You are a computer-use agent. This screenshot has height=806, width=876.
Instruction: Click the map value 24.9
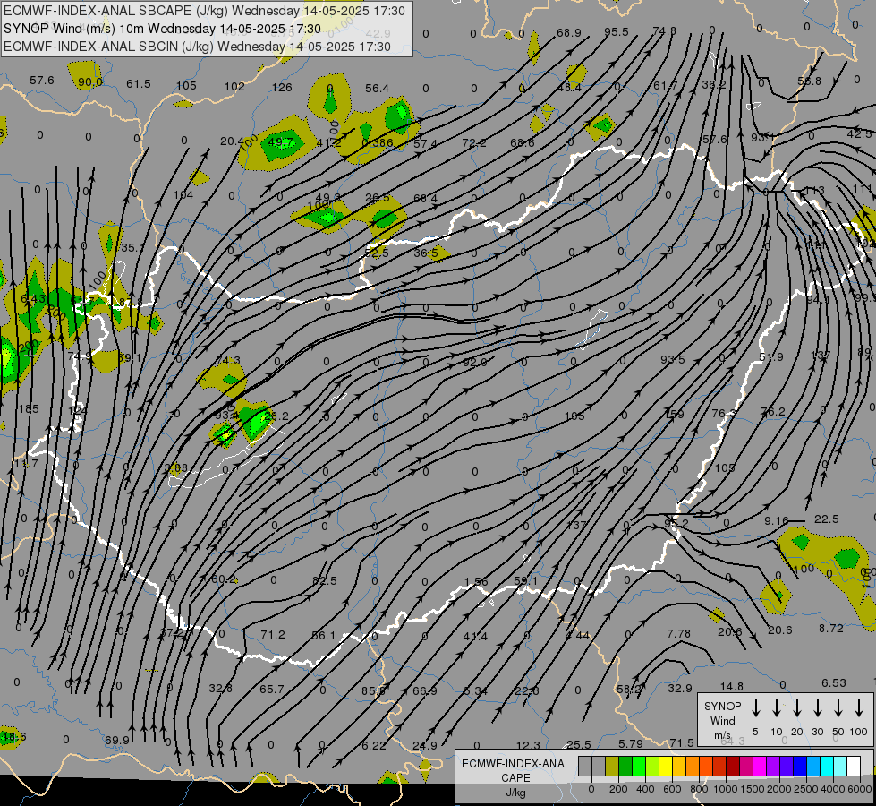pyautogui.click(x=425, y=745)
